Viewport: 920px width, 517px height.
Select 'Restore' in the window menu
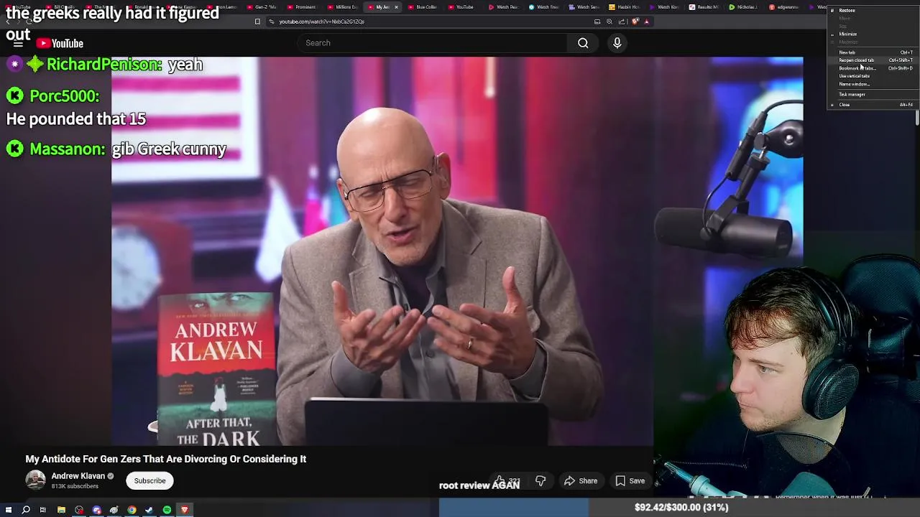coord(872,11)
